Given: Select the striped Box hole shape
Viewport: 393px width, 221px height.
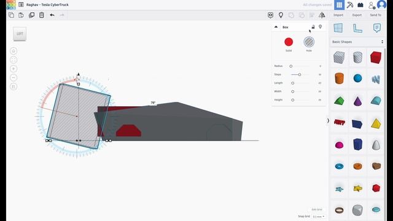Looking at the screenshot, I should click(339, 57).
